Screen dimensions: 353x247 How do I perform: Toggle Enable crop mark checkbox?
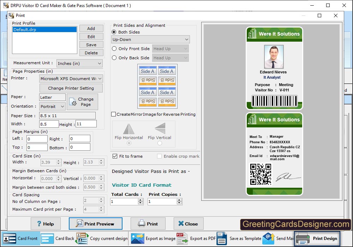(x=160, y=156)
